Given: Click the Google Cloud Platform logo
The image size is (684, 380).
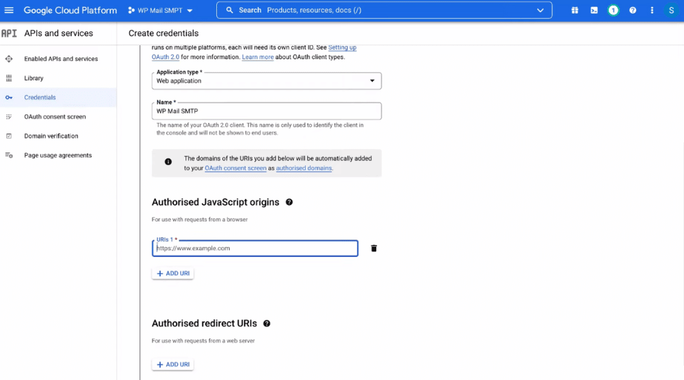Looking at the screenshot, I should 70,10.
